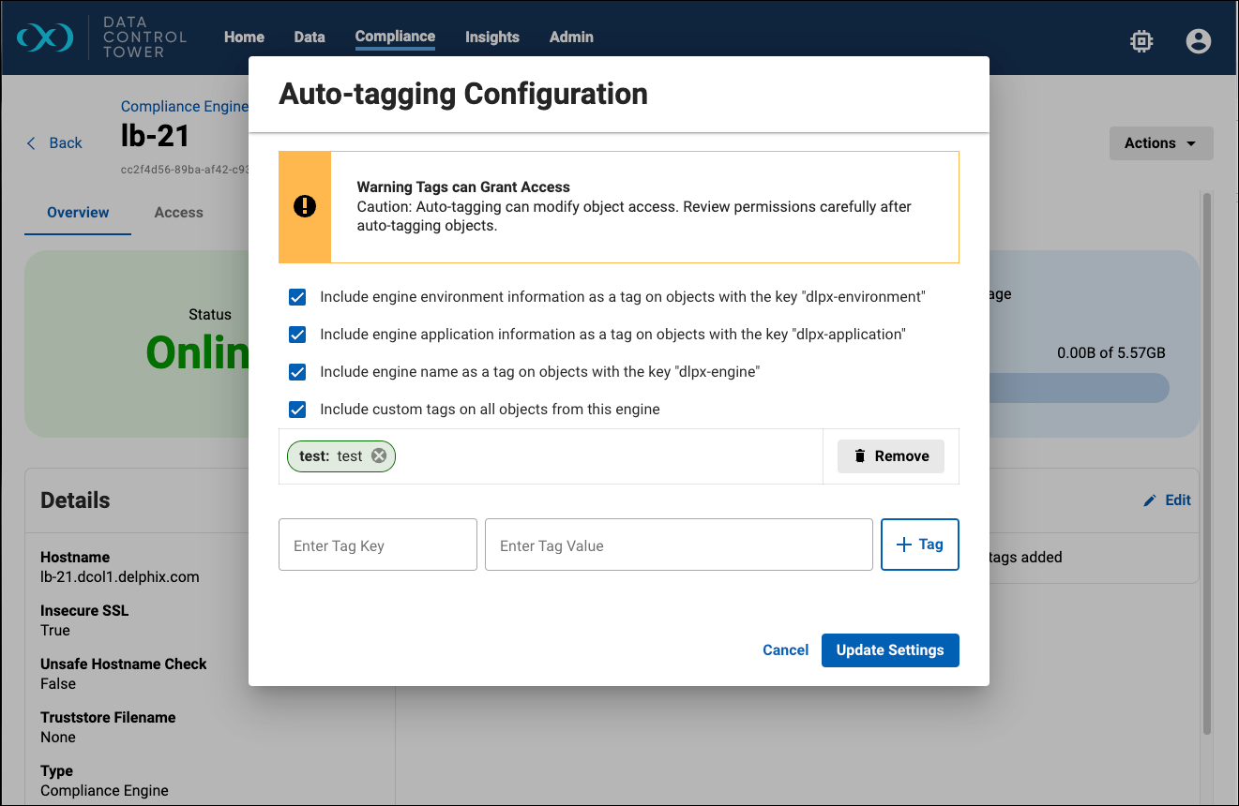This screenshot has height=806, width=1239.
Task: Click the pencil Edit icon
Action: (x=1150, y=500)
